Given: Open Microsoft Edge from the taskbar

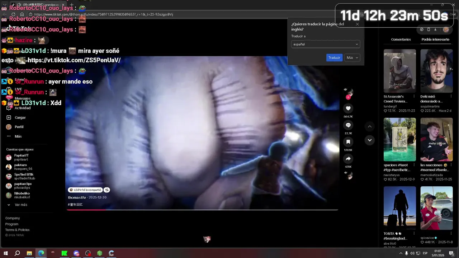Looking at the screenshot, I should [41, 253].
